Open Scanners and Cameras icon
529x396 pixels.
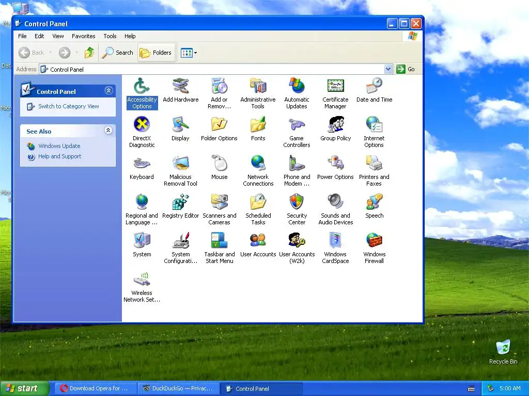(219, 210)
